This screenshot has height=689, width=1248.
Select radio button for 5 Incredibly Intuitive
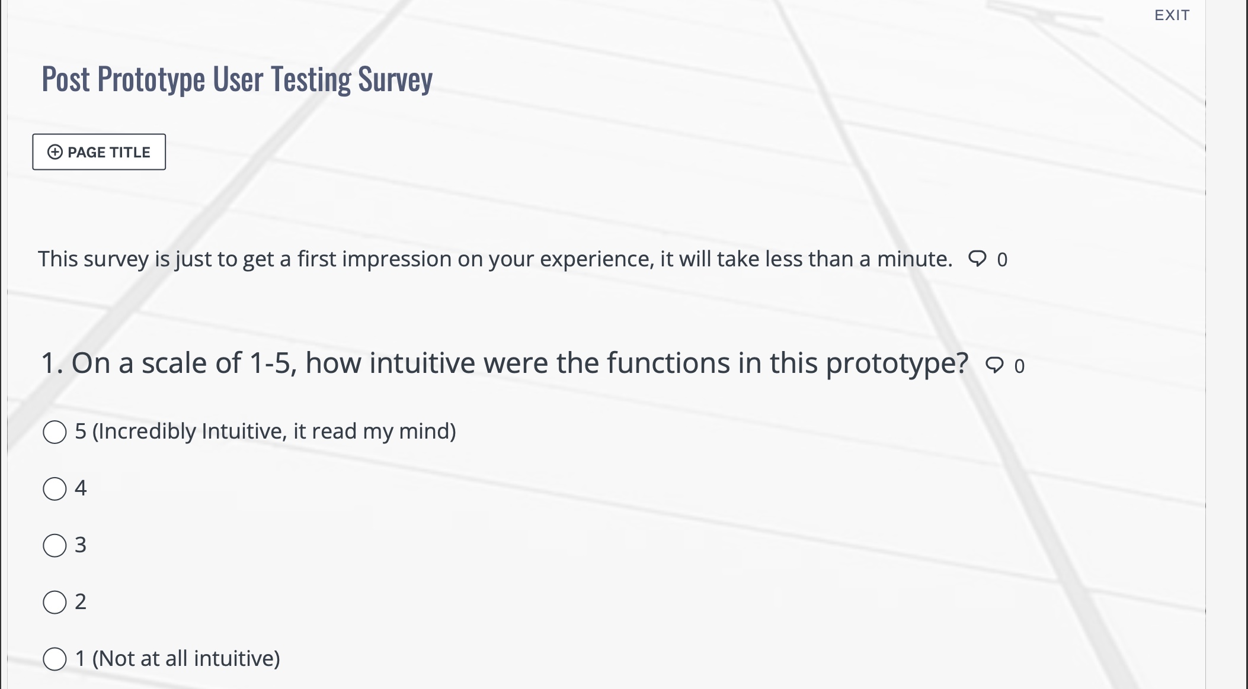coord(55,432)
